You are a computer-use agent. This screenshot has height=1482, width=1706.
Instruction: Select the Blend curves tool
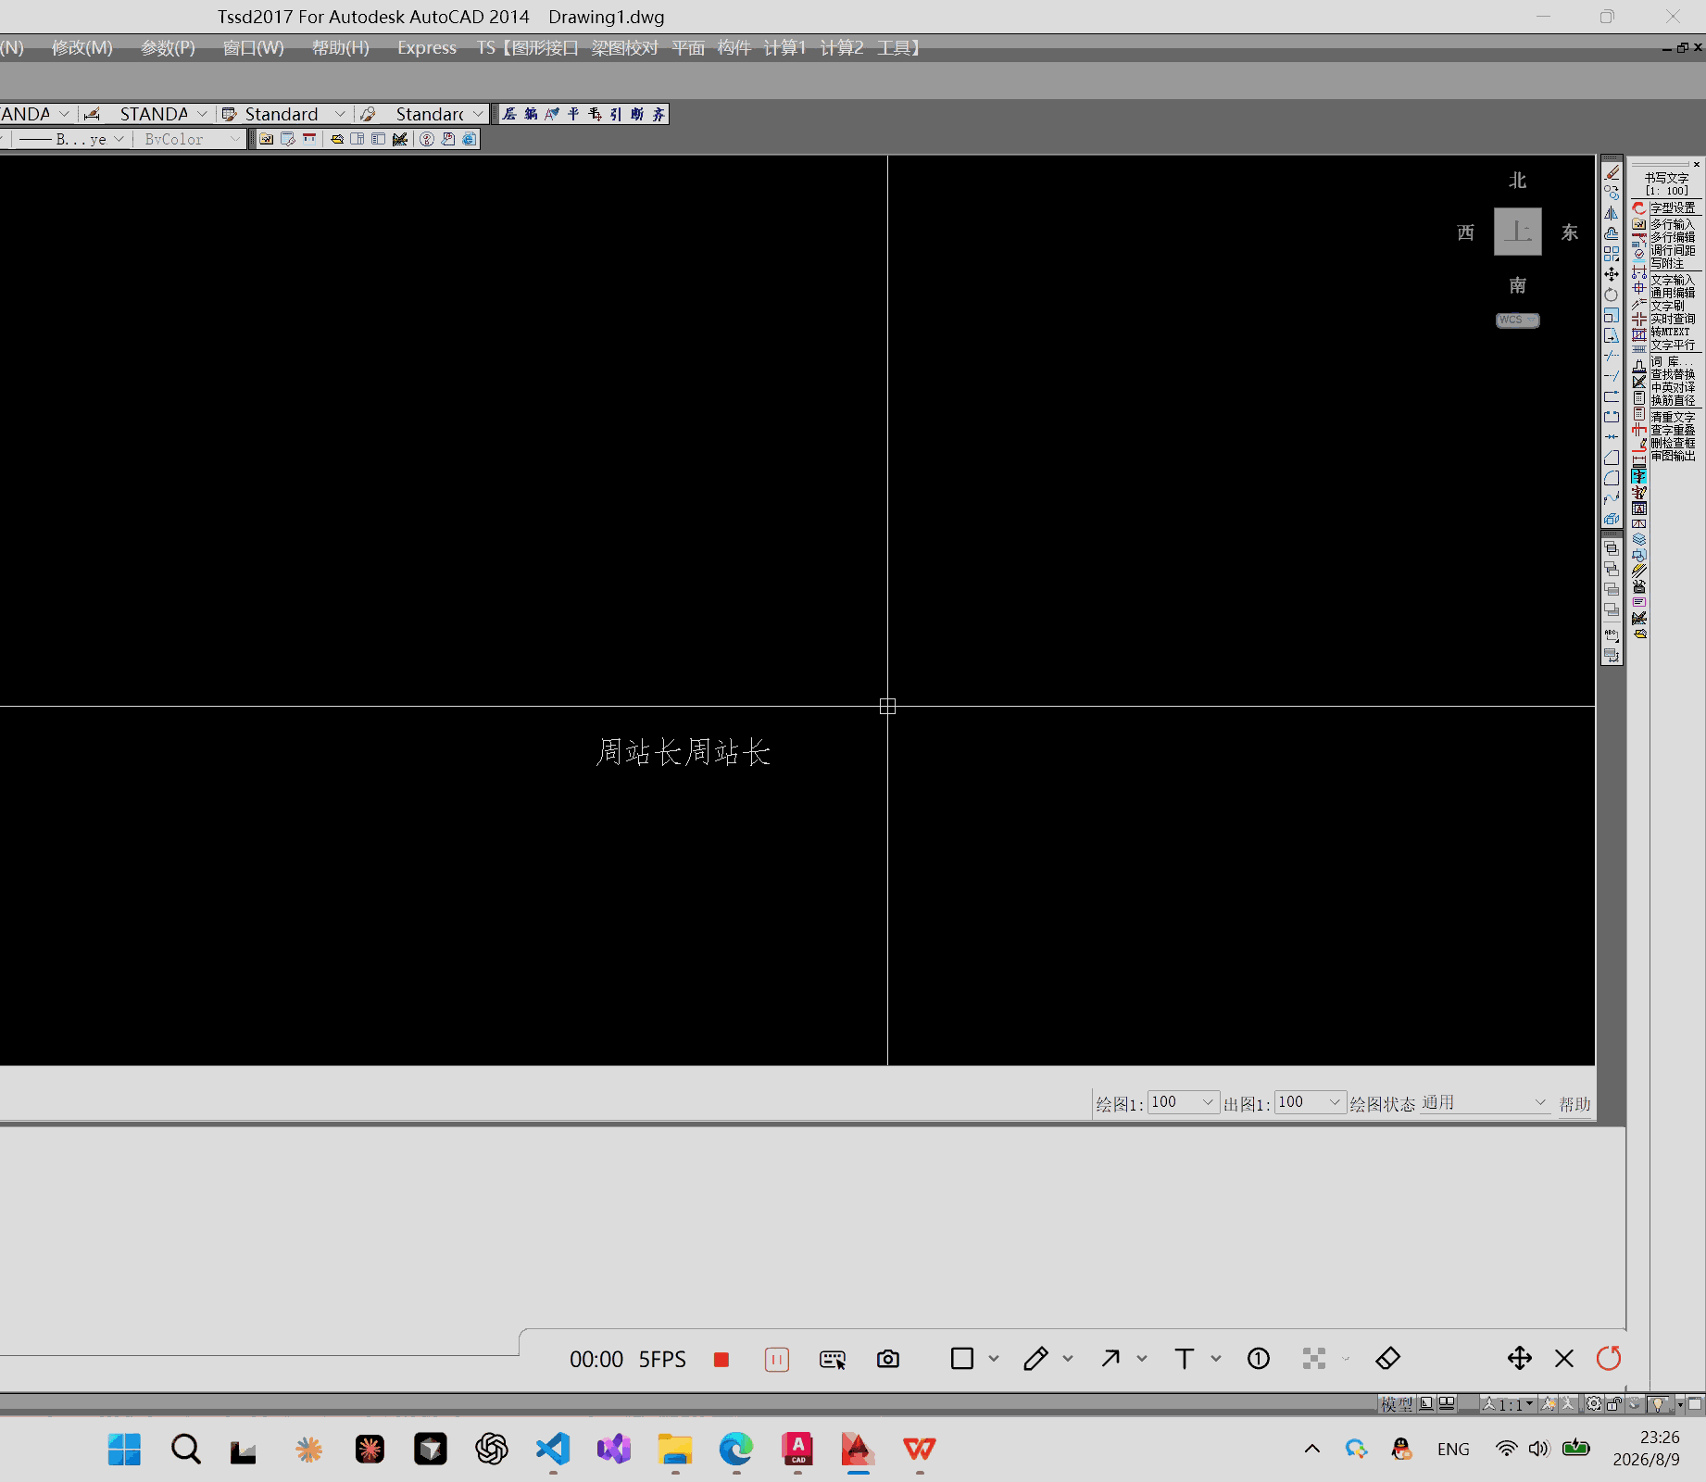coord(1612,498)
